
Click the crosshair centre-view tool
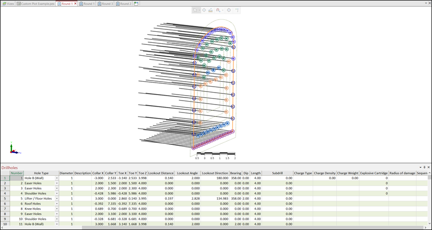[228, 10]
